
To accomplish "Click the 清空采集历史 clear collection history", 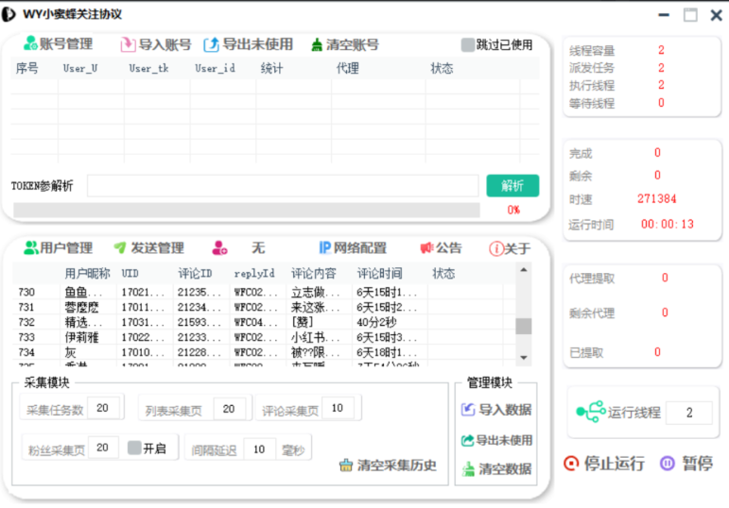I will coord(388,466).
